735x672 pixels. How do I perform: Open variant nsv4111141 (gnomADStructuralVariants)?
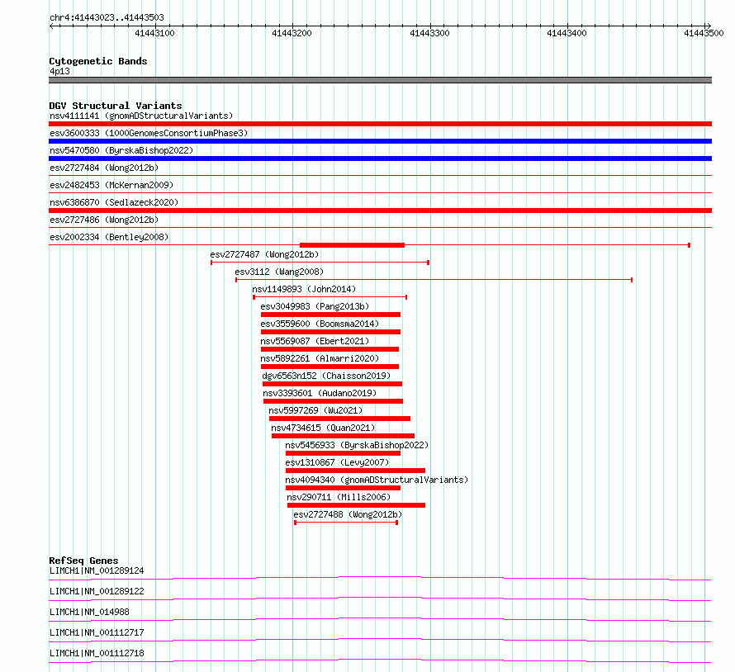141,116
